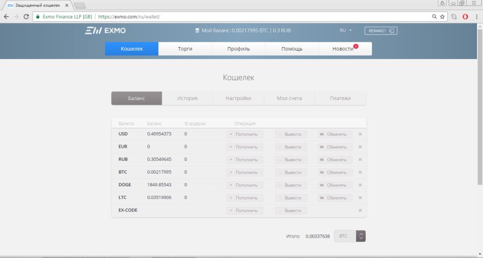Expand the RU language dropdown
The height and width of the screenshot is (258, 483).
346,30
